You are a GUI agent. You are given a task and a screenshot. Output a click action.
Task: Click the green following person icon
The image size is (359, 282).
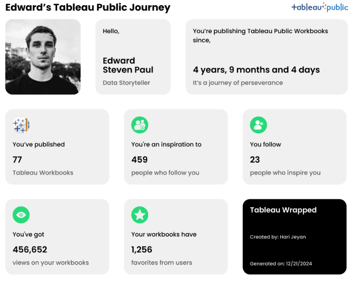(x=259, y=125)
